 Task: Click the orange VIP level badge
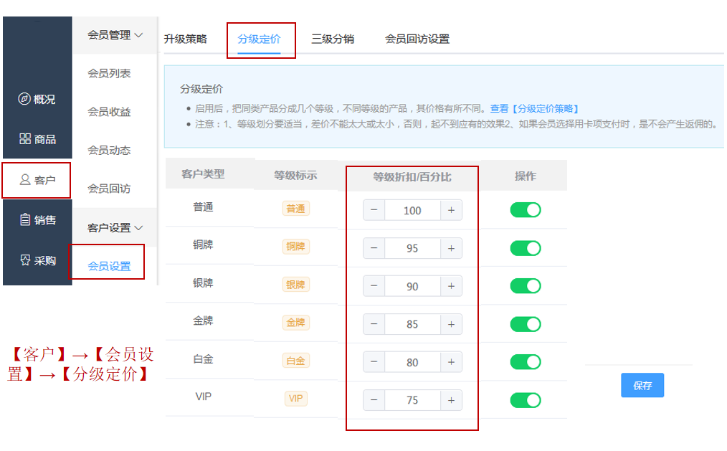[296, 399]
